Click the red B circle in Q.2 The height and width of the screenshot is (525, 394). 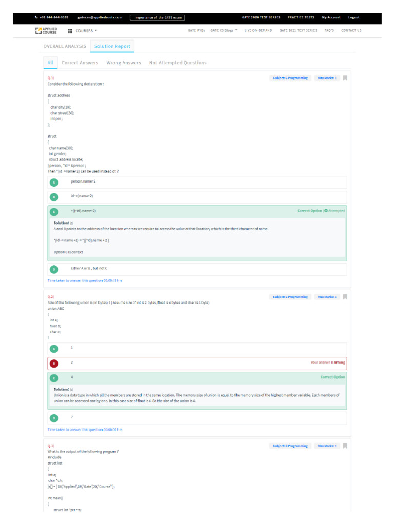[x=54, y=364]
